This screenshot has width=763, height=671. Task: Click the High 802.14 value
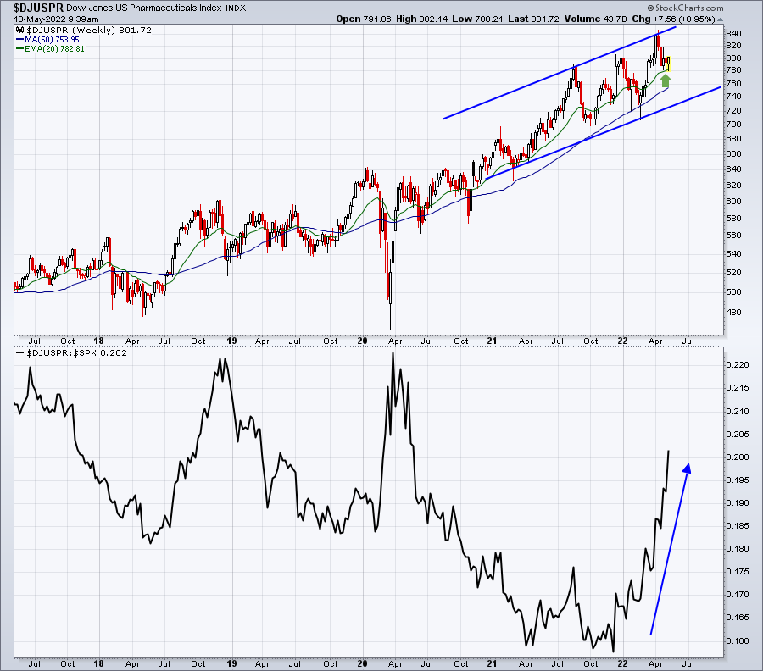point(422,19)
